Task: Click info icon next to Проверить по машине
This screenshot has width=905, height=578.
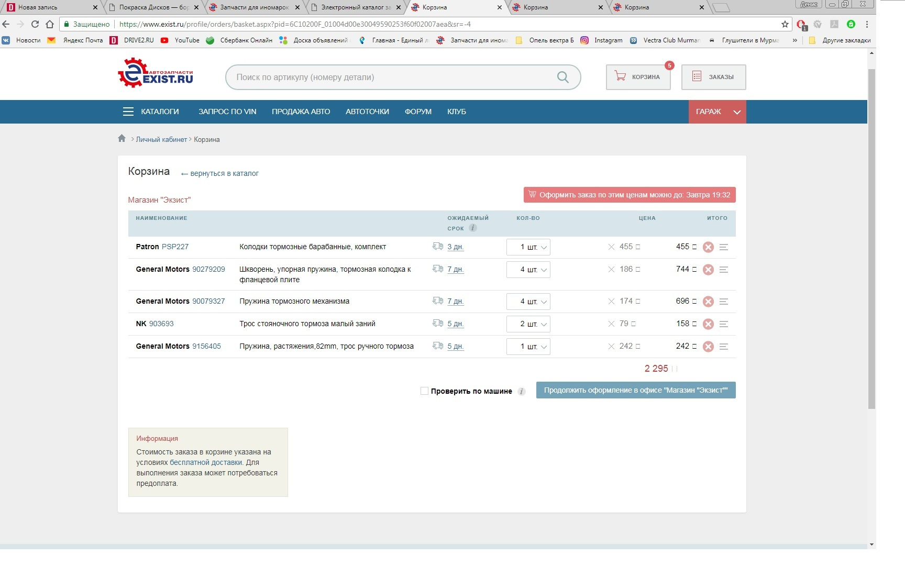Action: (522, 392)
